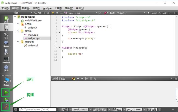
Task: Click the file lock icon in the editor toolbar
Action: click(62, 13)
